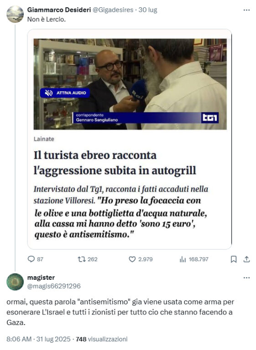Open the @magis66291296 handle
Viewport: 256px width, 350px height.
pyautogui.click(x=54, y=286)
